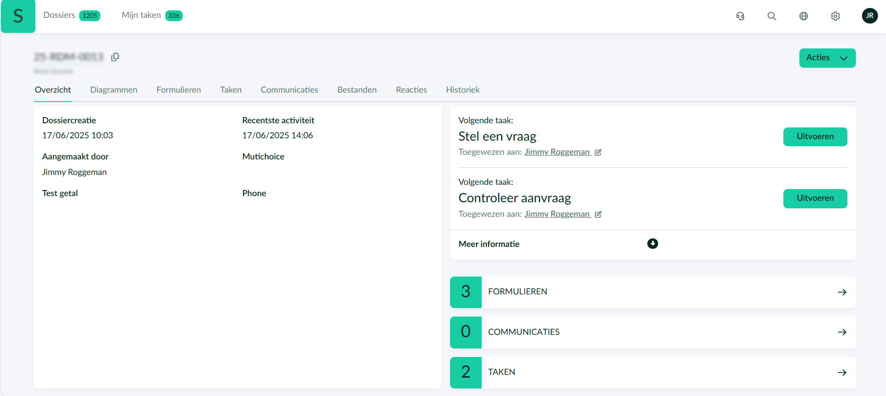This screenshot has width=886, height=396.
Task: Open Jimmy Roggeman link under Controleer aanvraag
Action: point(557,214)
